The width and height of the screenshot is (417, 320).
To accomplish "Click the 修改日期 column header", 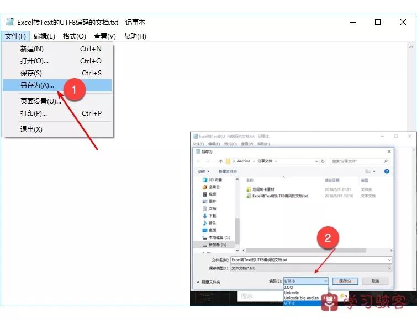I will click(332, 180).
